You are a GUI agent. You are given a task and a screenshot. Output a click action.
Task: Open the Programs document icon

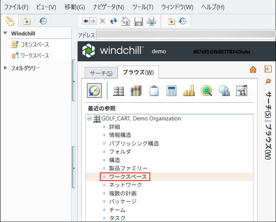pyautogui.click(x=171, y=91)
